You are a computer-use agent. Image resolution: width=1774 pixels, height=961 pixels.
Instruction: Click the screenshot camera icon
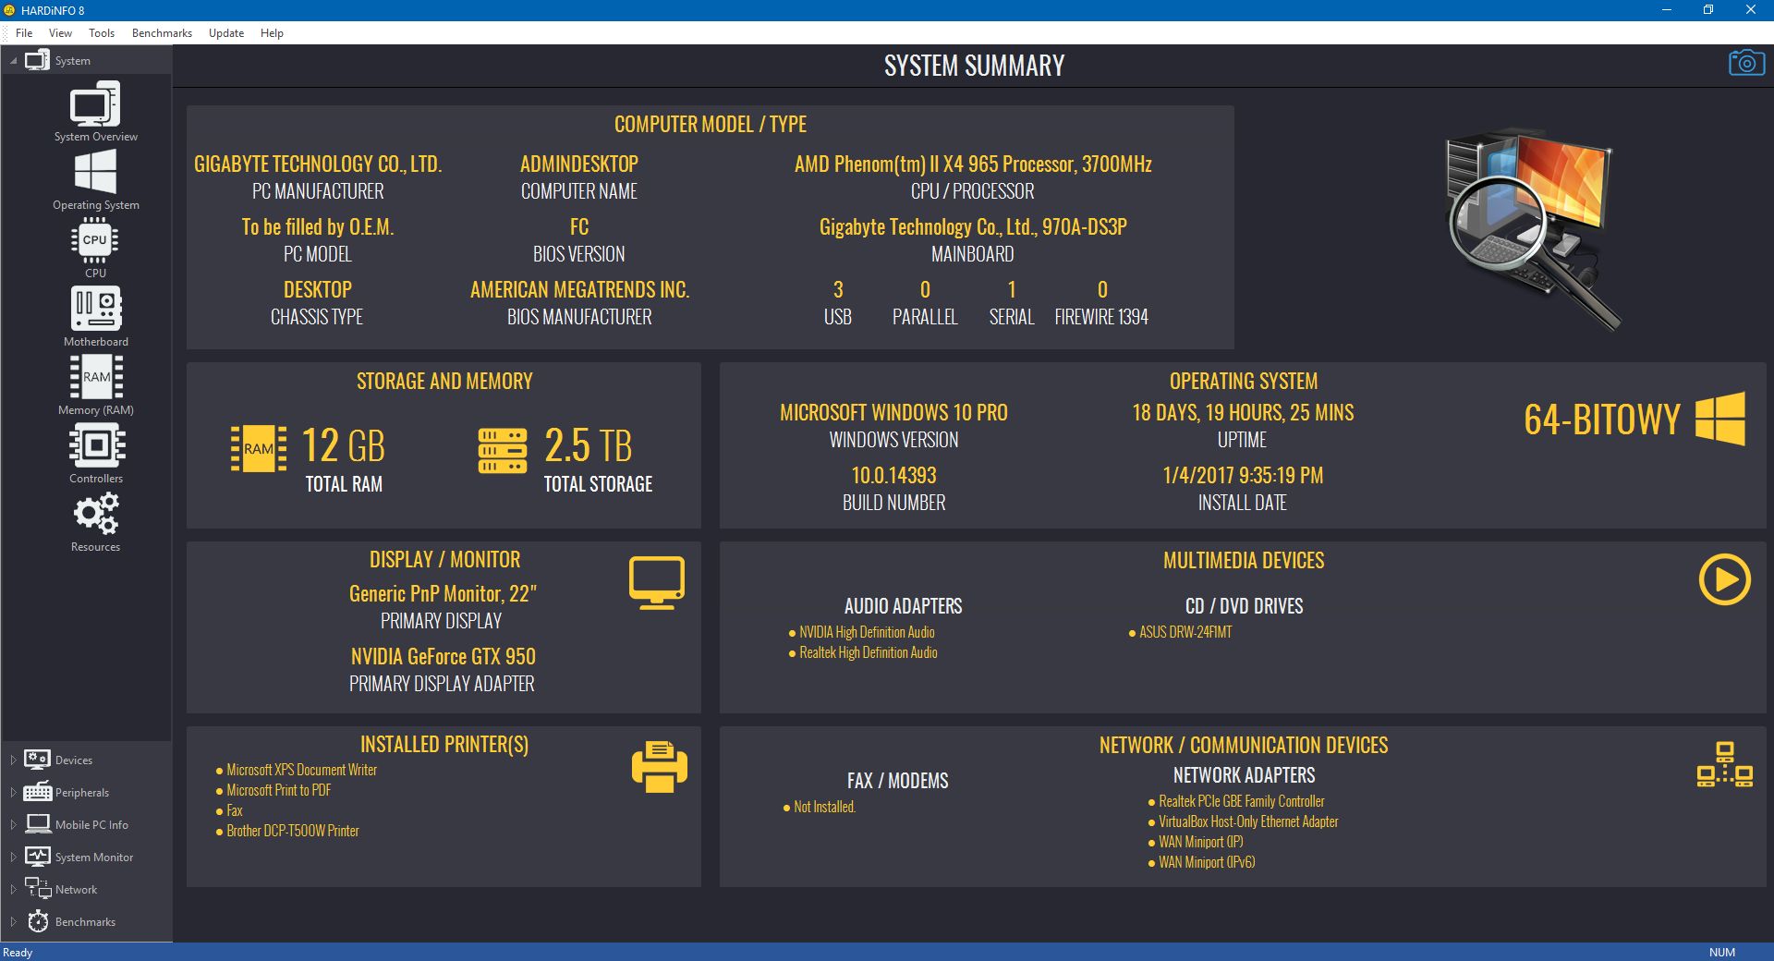1746,63
